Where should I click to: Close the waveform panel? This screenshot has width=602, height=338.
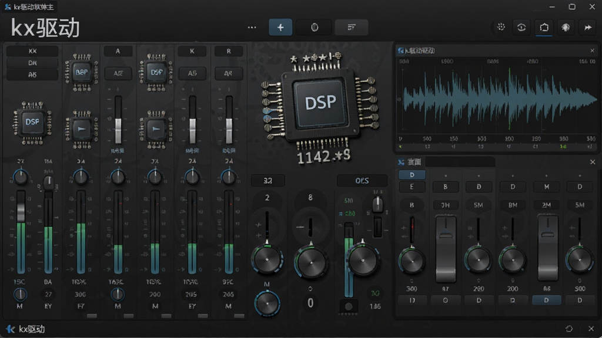click(x=592, y=50)
